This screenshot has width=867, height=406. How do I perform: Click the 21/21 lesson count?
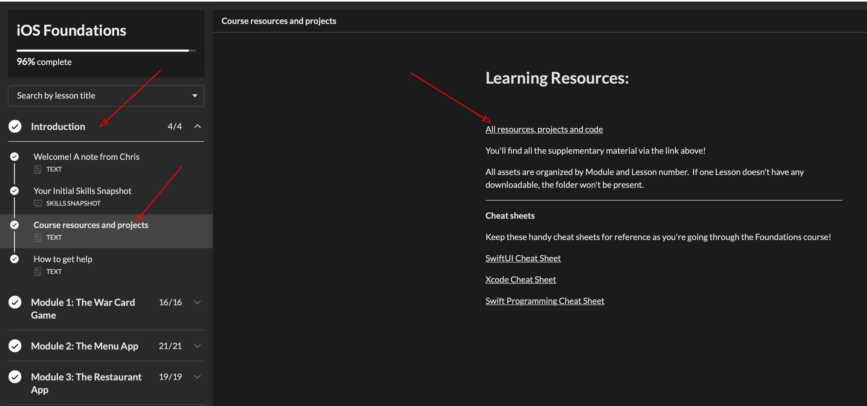(170, 346)
